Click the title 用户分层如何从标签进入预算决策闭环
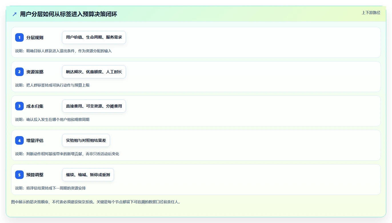Screen dimensions: 392x223 click(69, 14)
